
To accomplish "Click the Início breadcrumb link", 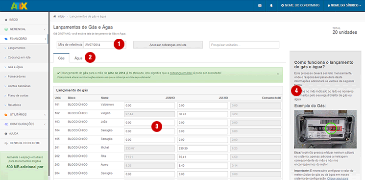I will tap(61, 17).
